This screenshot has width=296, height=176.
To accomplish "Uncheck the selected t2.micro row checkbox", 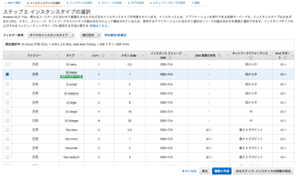I will 7,74.
